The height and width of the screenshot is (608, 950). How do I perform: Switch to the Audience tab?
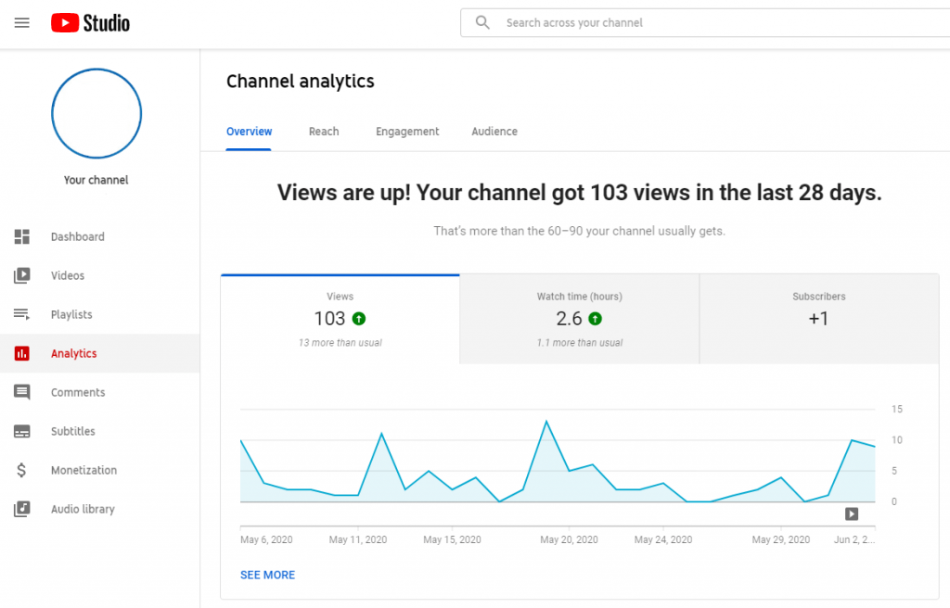coord(494,132)
